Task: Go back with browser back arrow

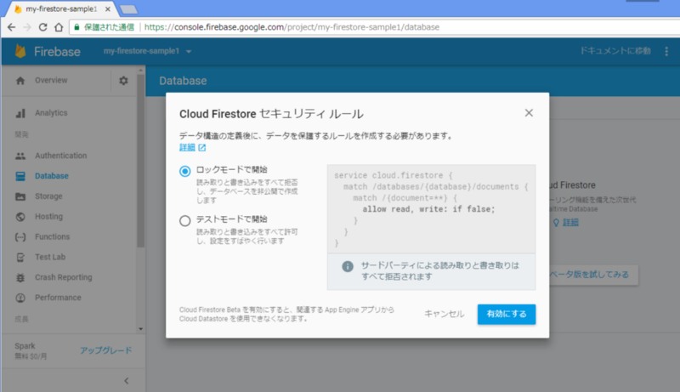Action: coord(11,27)
